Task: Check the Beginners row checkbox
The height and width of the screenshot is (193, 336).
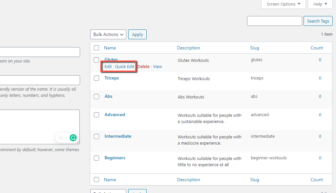Action: [x=96, y=158]
